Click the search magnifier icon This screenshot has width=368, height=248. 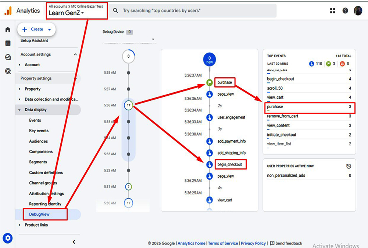[x=115, y=11]
